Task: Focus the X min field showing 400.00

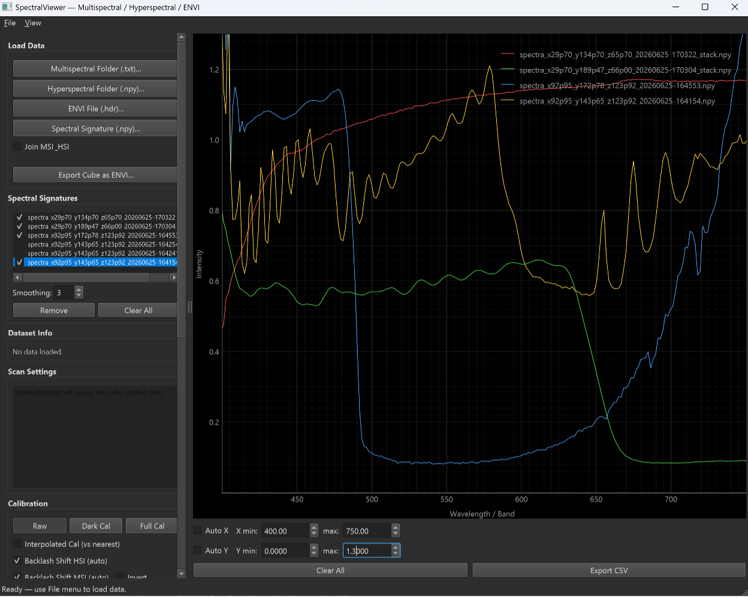Action: [286, 531]
